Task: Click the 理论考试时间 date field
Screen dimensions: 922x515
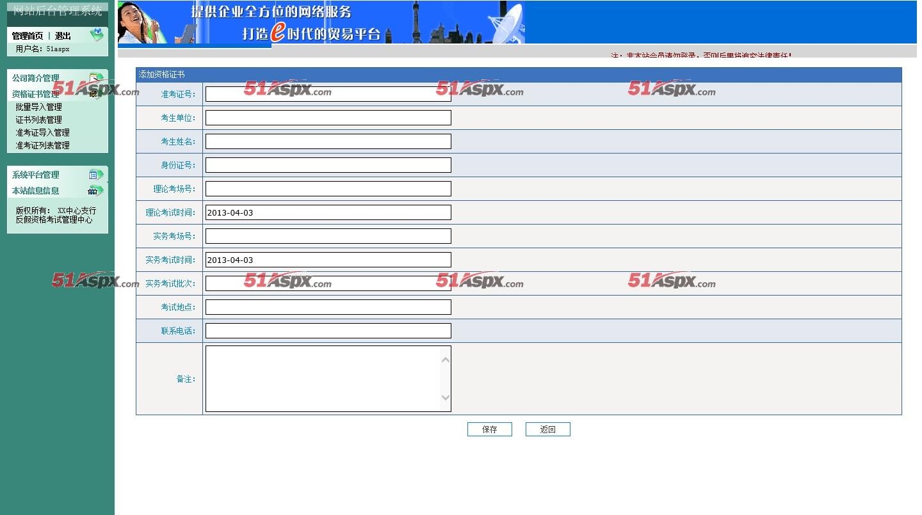Action: point(328,212)
